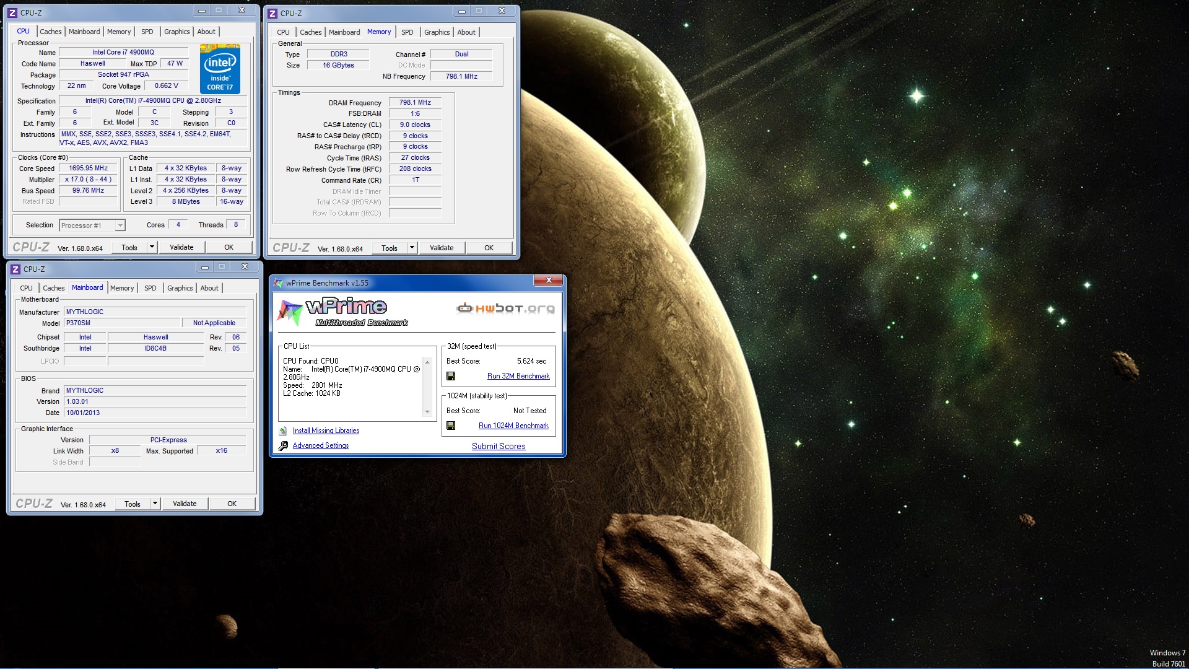Expand the Tools arrow in the Memory window

coord(412,248)
